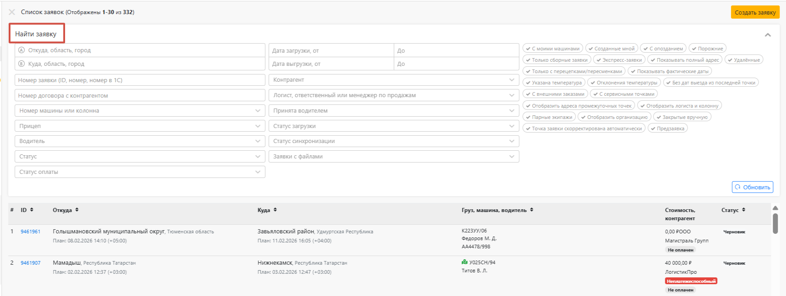Image resolution: width=786 pixels, height=296 pixels.
Task: Toggle the 'Предзаявка' filter chip
Action: coord(668,128)
